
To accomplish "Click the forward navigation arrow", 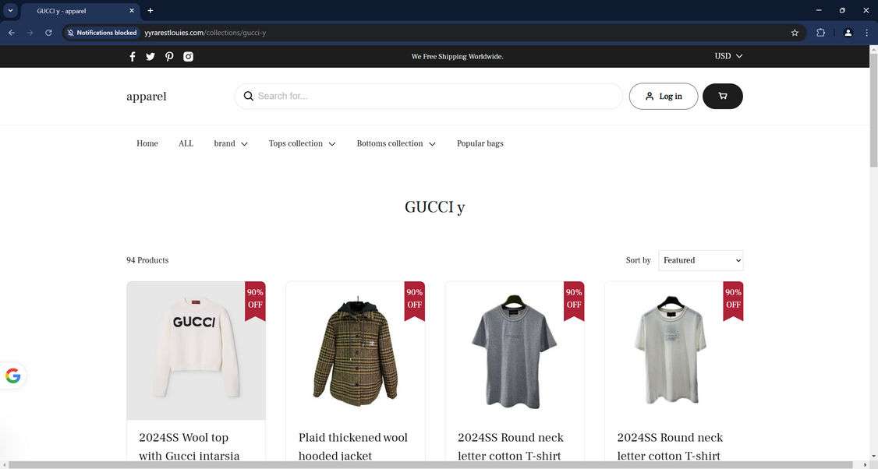I will point(30,33).
